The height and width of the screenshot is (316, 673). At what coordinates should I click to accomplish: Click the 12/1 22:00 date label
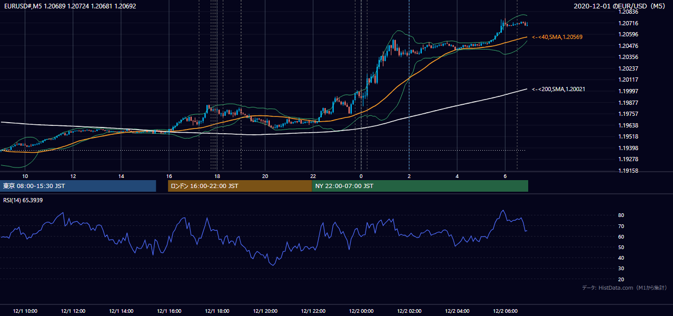coord(313,311)
